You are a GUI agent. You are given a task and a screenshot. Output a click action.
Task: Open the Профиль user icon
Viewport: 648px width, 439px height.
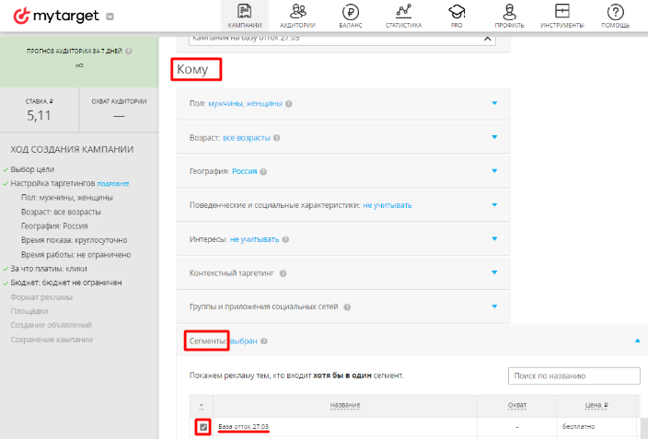[x=509, y=12]
